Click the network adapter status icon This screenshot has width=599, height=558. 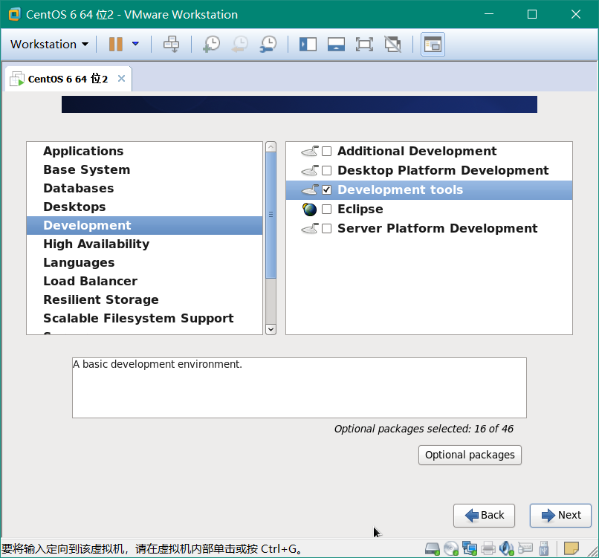470,549
